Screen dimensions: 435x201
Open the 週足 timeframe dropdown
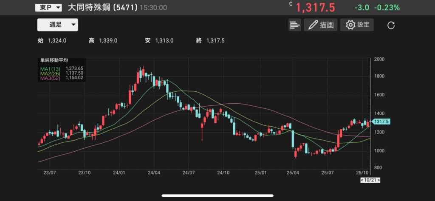(57, 25)
